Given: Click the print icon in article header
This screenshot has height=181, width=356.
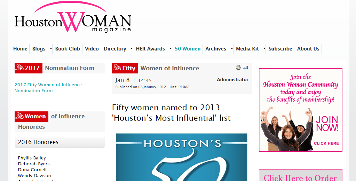Looking at the screenshot, I should [x=238, y=68].
